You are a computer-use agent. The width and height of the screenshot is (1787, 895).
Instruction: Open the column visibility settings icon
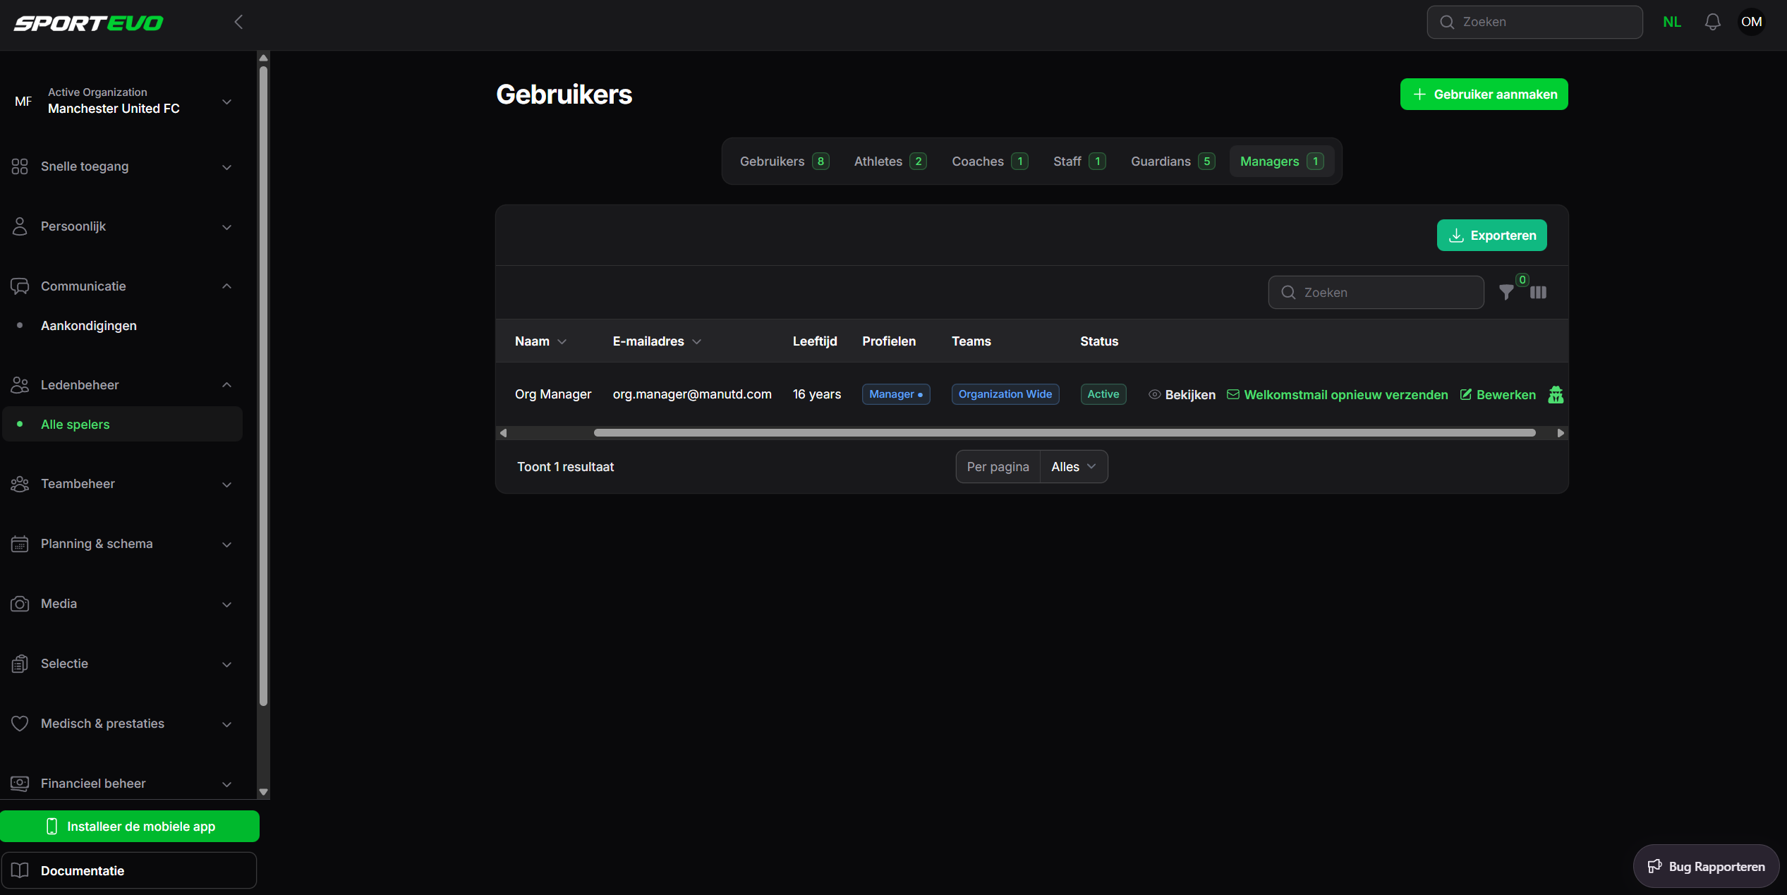[1538, 292]
